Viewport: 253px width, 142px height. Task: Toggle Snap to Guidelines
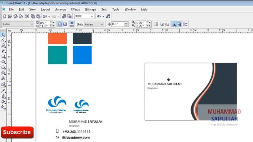pos(162,24)
